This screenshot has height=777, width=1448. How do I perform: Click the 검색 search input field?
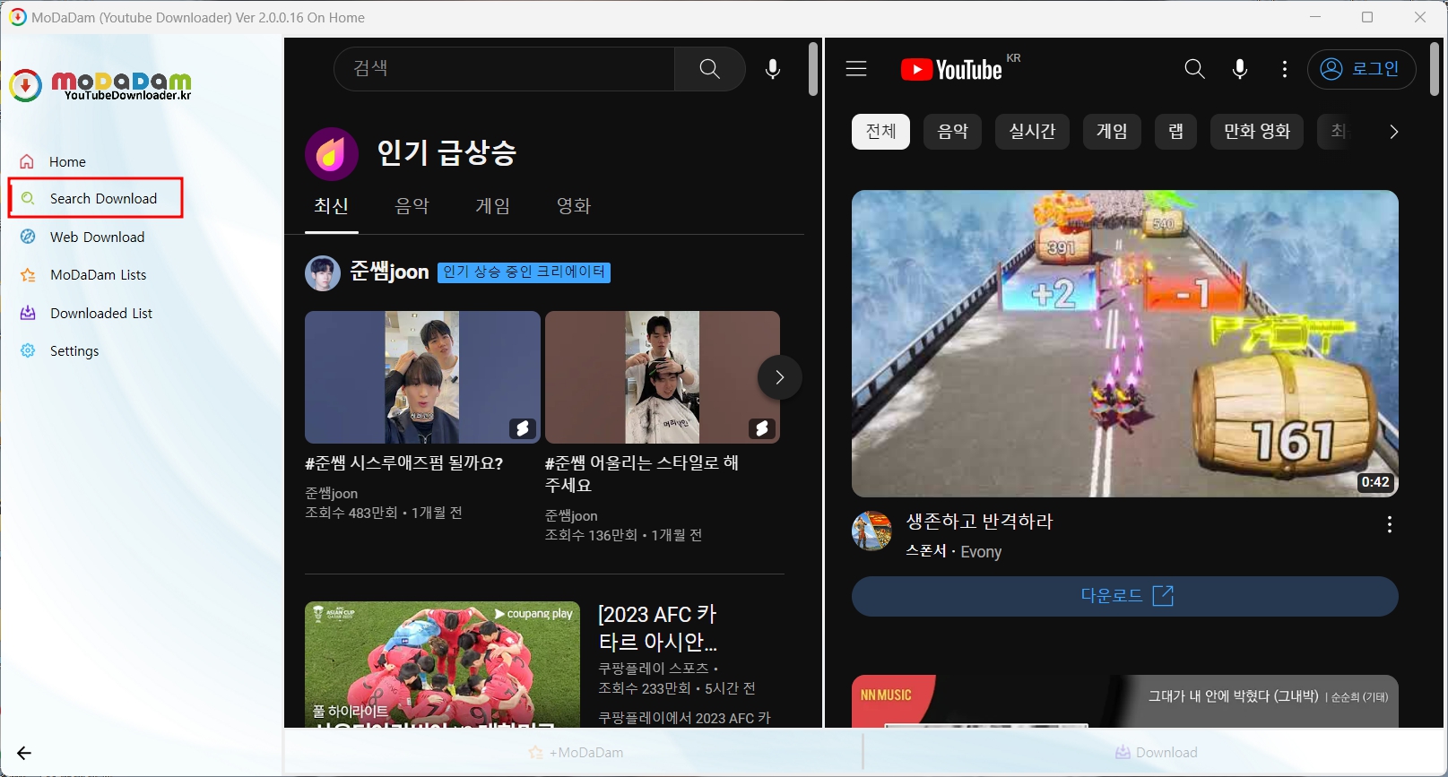click(x=504, y=68)
